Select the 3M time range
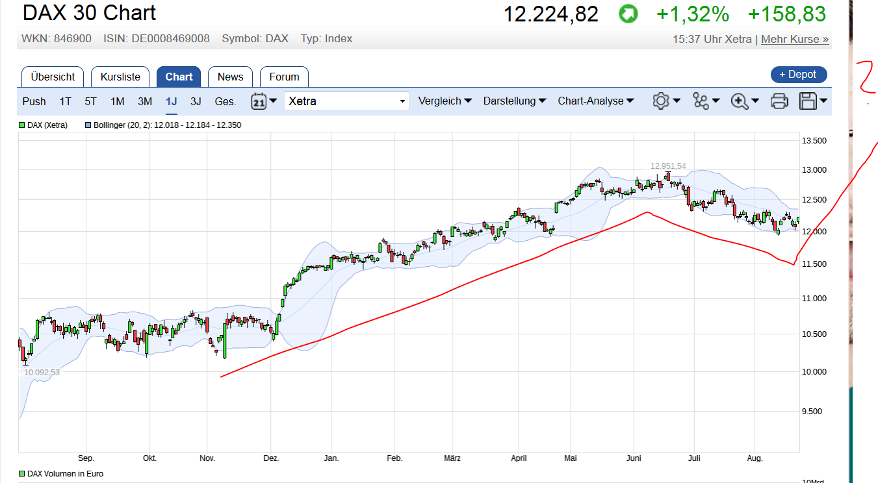 145,101
